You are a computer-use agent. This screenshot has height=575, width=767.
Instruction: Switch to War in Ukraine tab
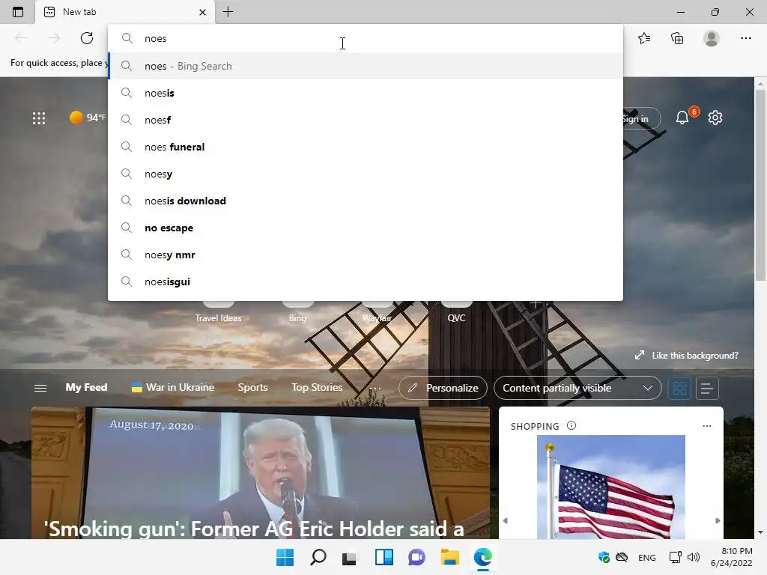pyautogui.click(x=173, y=387)
